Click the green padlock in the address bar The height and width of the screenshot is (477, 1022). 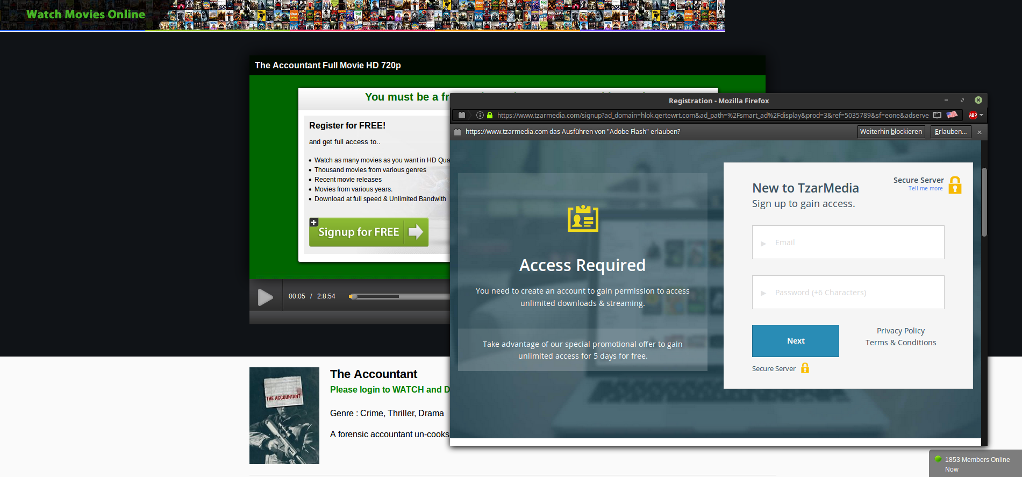490,115
